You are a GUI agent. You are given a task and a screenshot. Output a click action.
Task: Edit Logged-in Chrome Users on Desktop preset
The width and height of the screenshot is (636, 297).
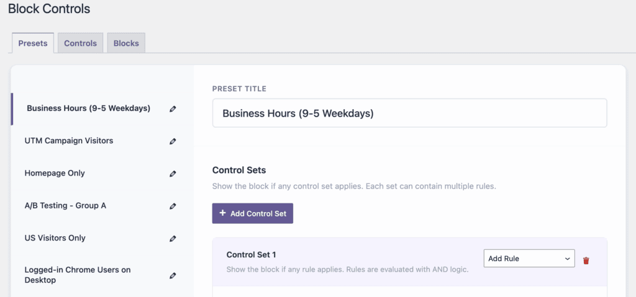point(173,275)
